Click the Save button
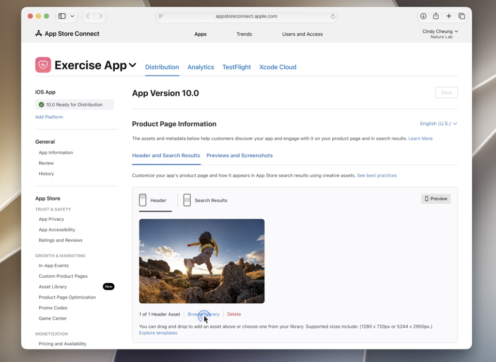496x362 pixels. (x=446, y=92)
